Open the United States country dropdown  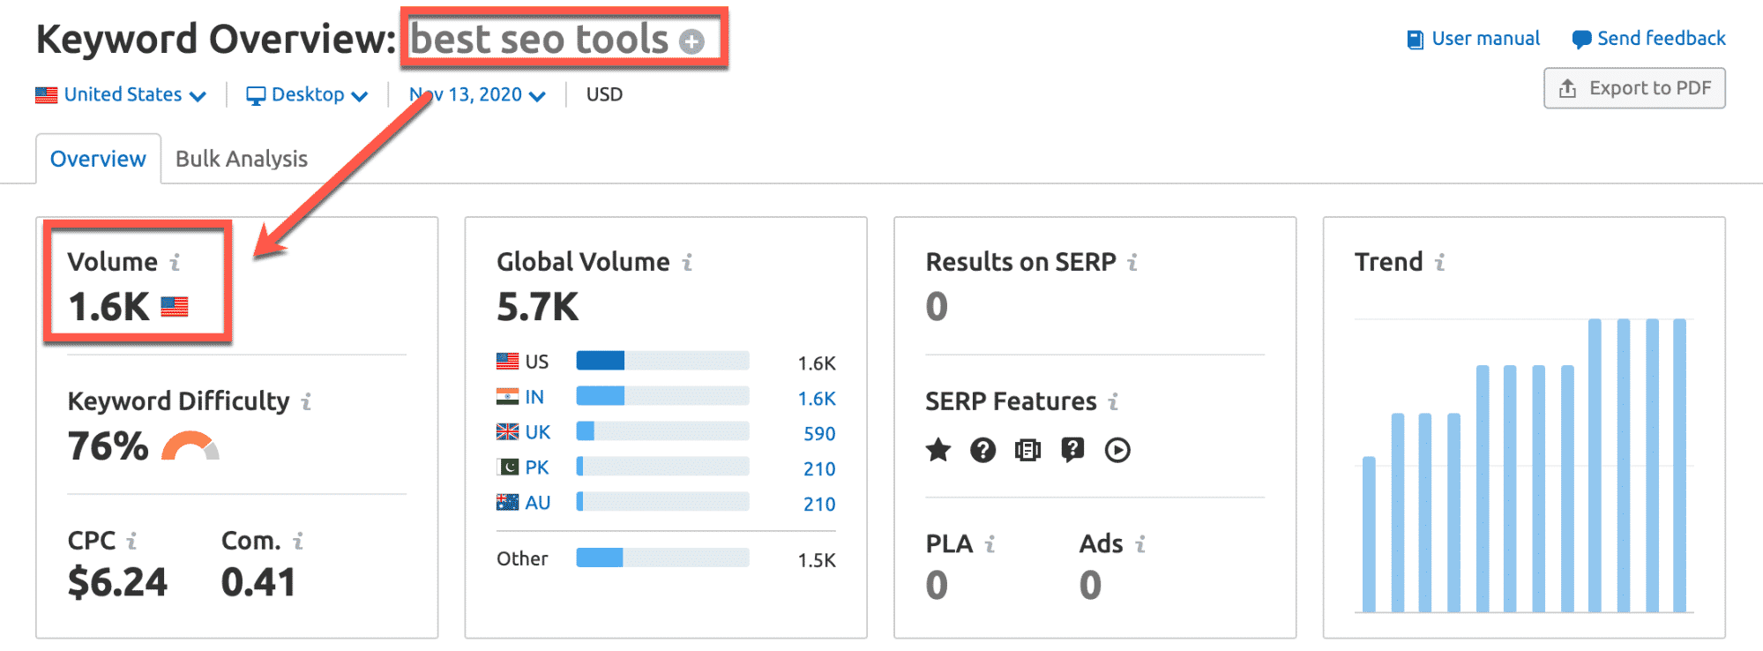(121, 95)
